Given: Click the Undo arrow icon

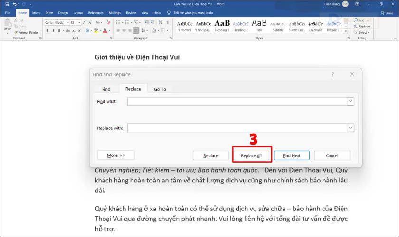Looking at the screenshot, I should [15, 4].
